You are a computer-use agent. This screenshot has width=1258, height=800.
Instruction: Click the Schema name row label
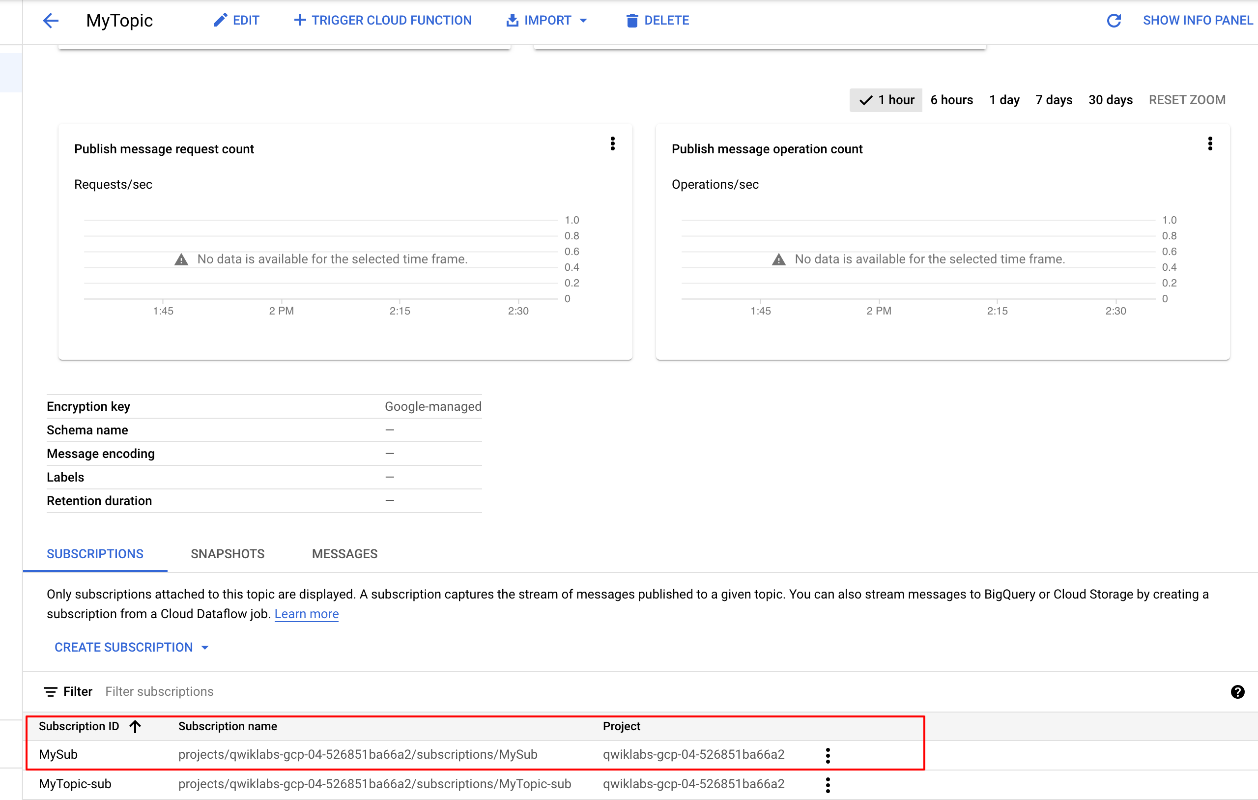[87, 430]
